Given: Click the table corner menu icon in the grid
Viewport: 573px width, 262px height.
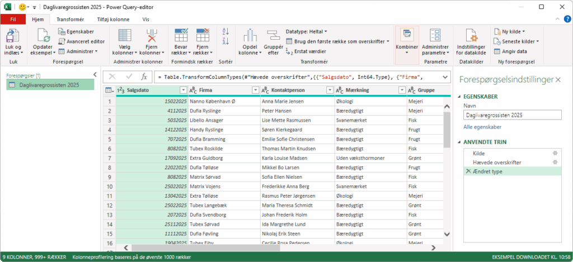Looking at the screenshot, I should 109,90.
